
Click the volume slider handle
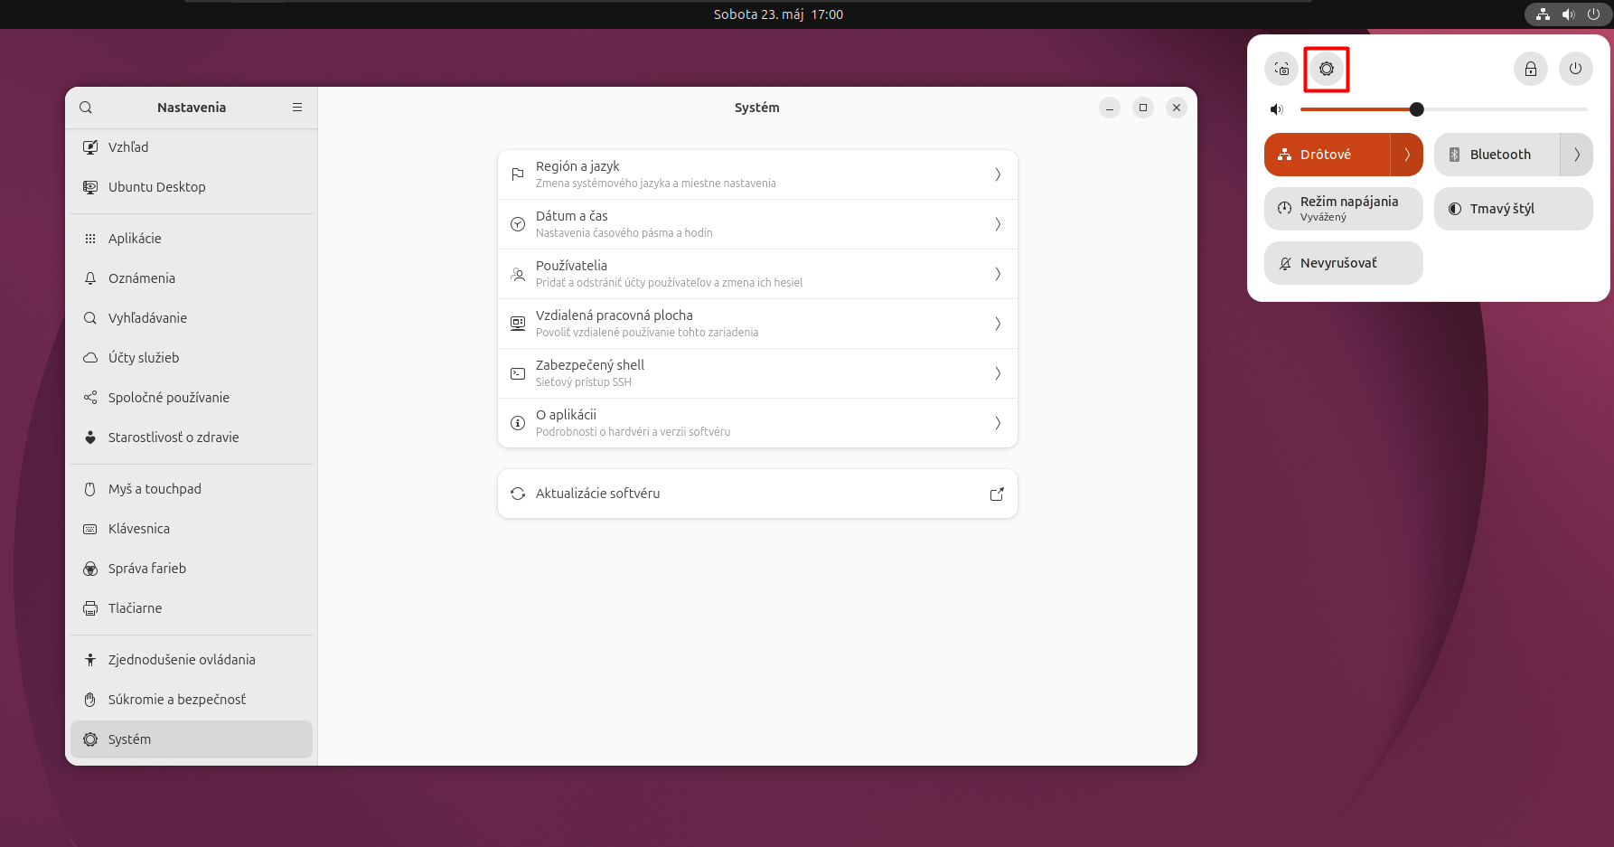tap(1417, 109)
